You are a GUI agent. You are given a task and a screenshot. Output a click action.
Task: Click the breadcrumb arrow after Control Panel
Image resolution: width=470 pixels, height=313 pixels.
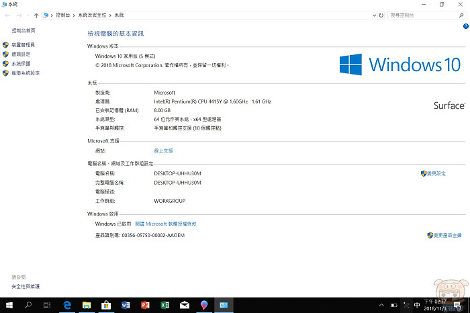coord(74,15)
